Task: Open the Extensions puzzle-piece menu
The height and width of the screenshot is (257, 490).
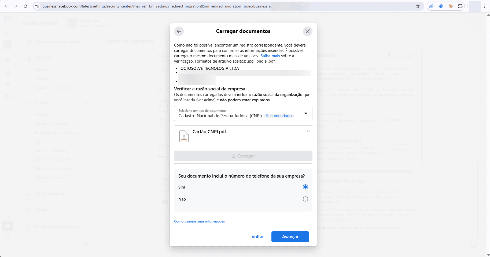Action: pyautogui.click(x=460, y=6)
